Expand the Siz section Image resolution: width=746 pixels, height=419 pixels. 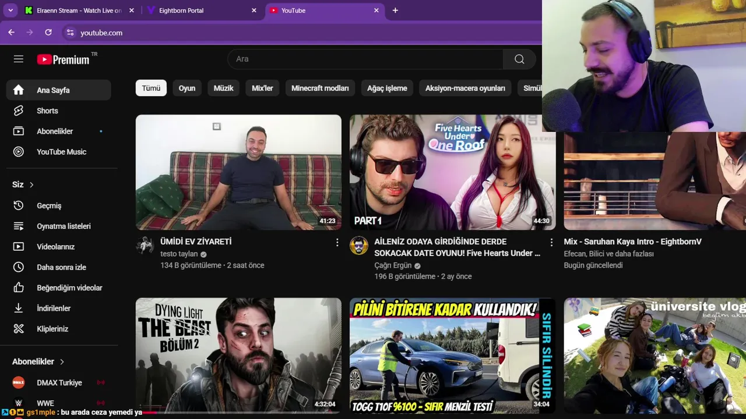[x=23, y=184]
